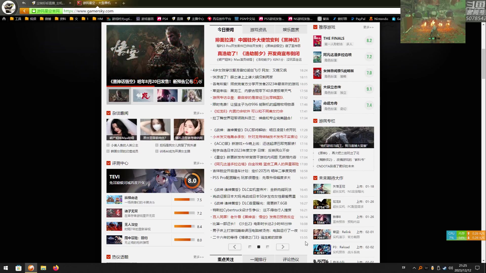Open the NS游戏发售 bookmark
Image resolution: width=486 pixels, height=273 pixels.
[x=300, y=19]
